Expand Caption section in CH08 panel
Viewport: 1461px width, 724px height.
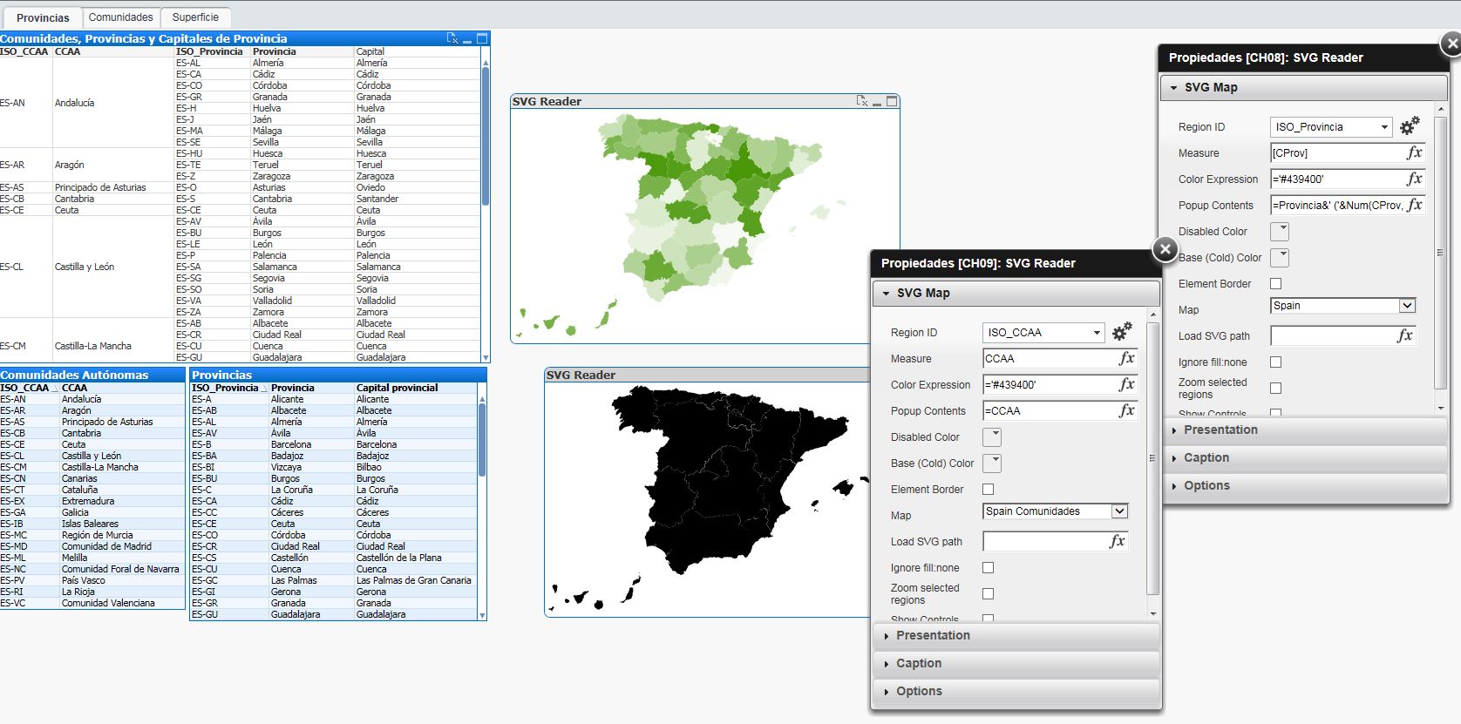click(x=1305, y=457)
